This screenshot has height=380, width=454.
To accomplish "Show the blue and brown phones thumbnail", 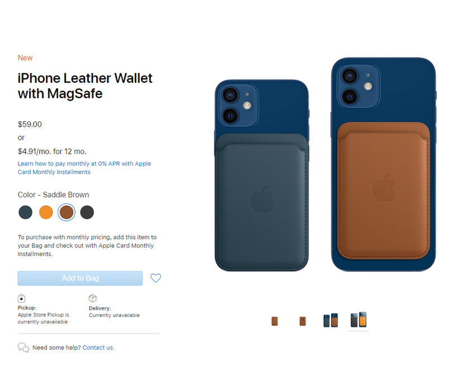I will tap(330, 320).
